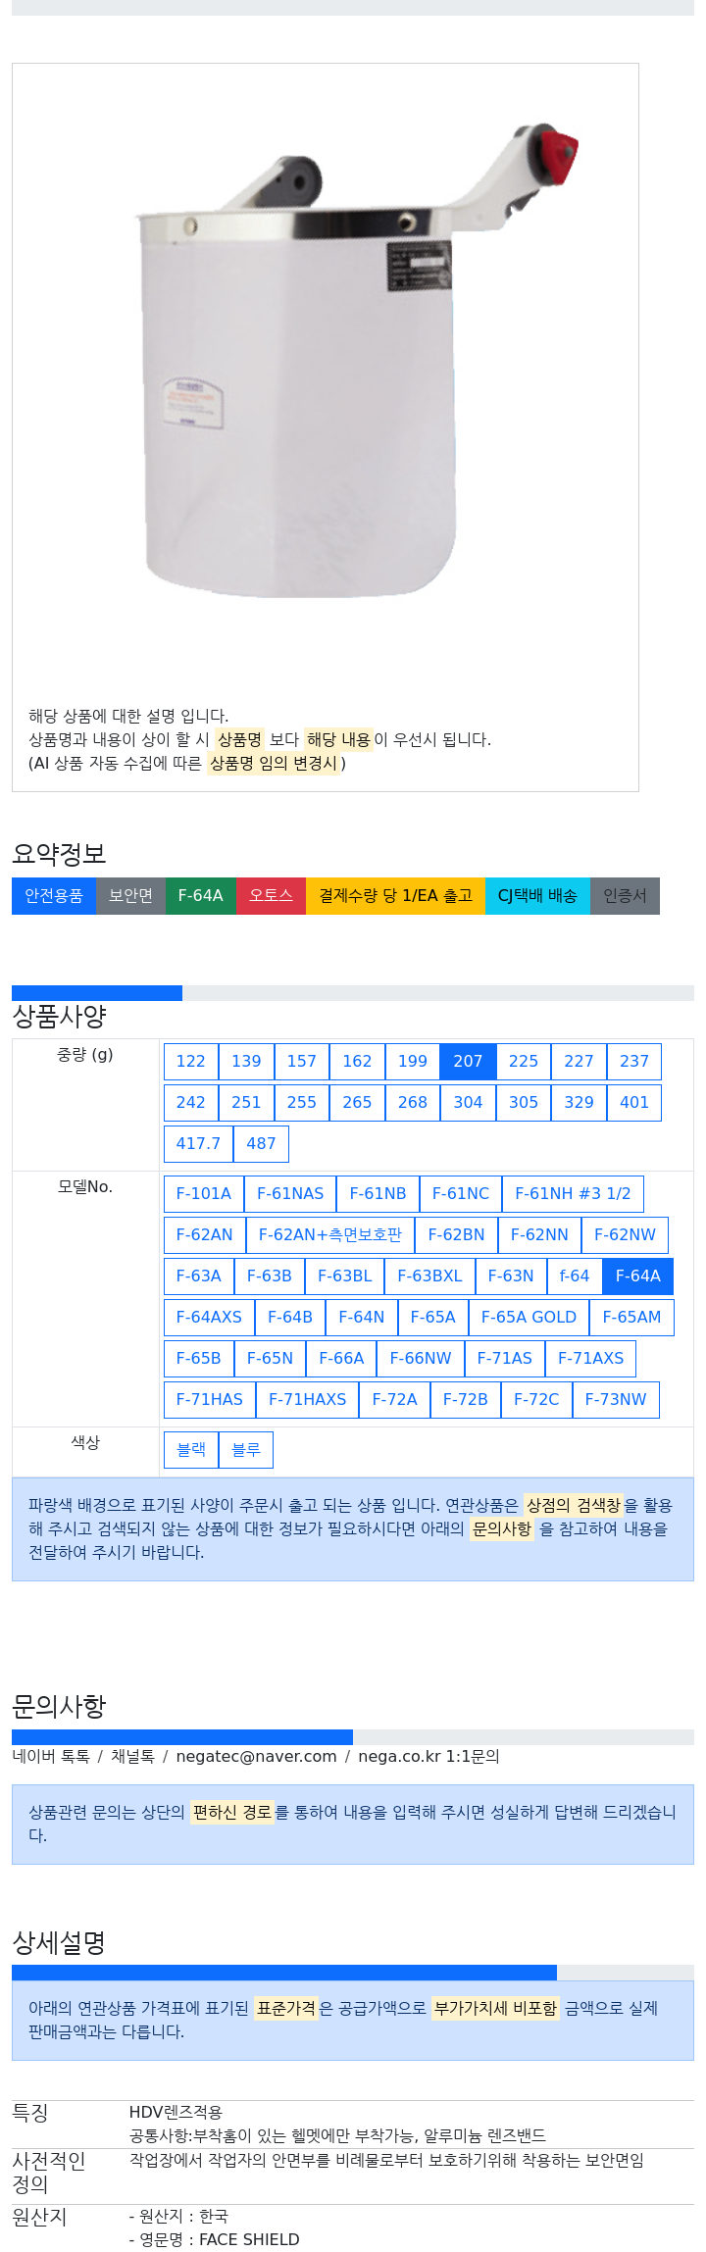The image size is (706, 2252).
Task: Click the 보안면 tag
Action: tap(130, 895)
